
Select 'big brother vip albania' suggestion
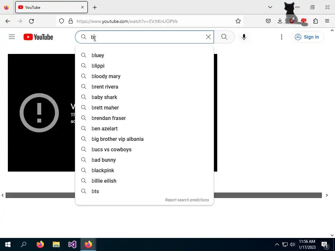click(x=144, y=139)
